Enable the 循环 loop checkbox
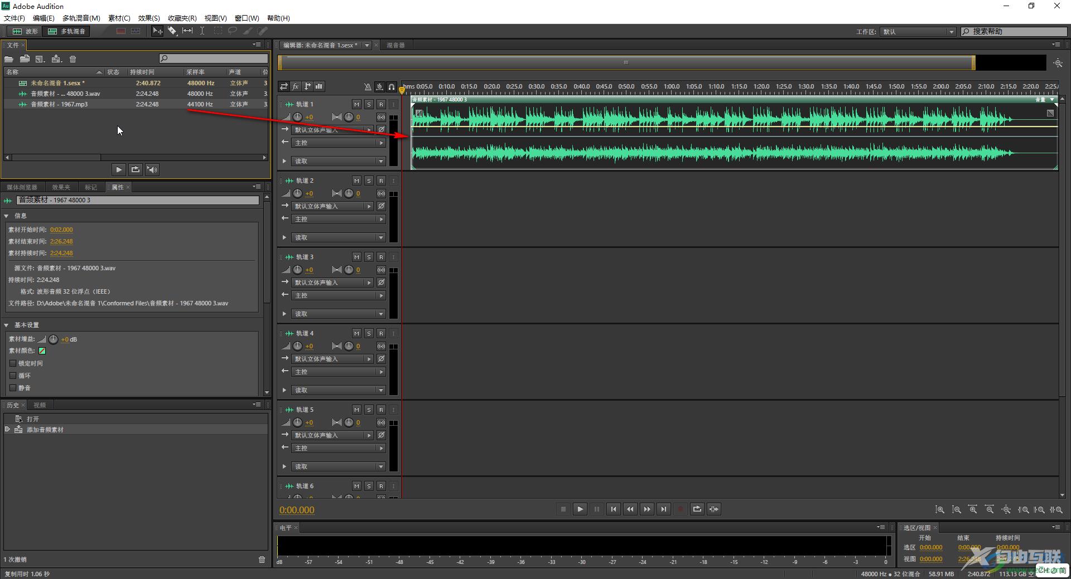Image resolution: width=1071 pixels, height=579 pixels. [x=13, y=376]
